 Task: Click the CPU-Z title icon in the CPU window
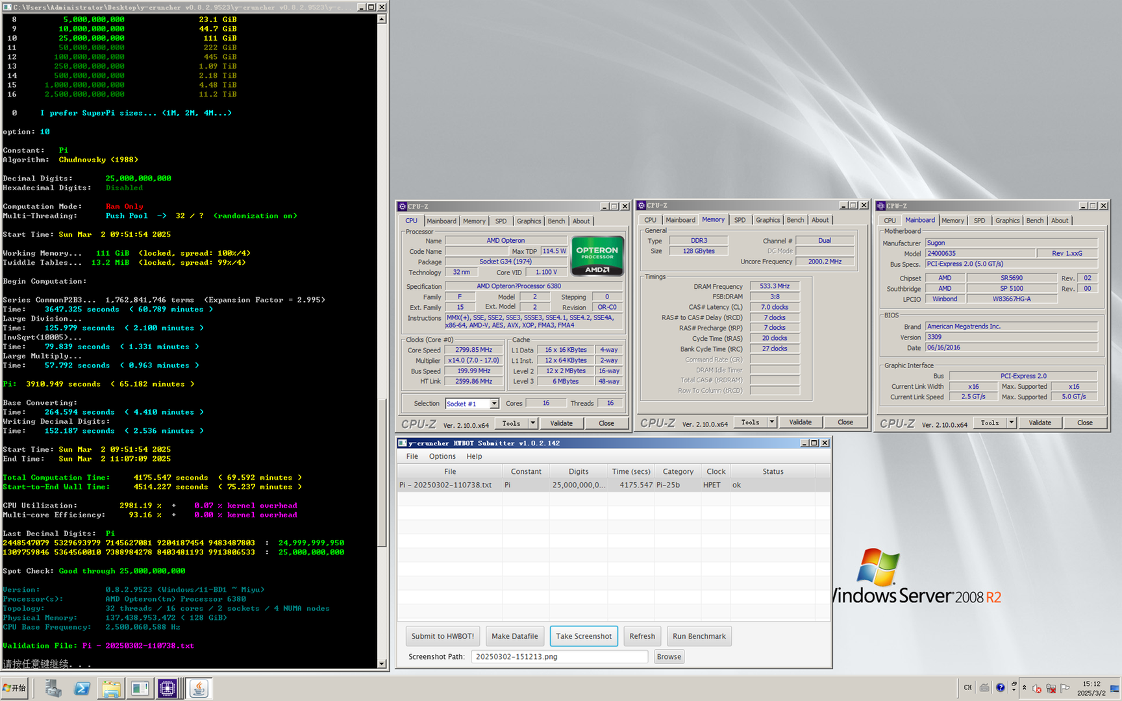click(x=403, y=206)
